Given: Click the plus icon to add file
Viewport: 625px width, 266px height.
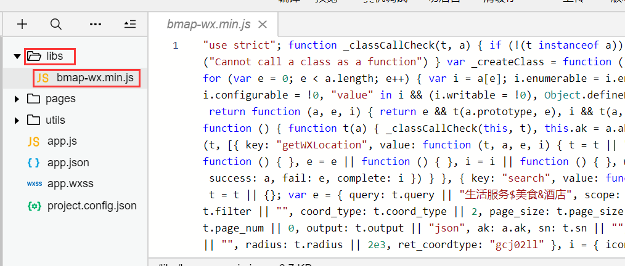Looking at the screenshot, I should click(22, 24).
